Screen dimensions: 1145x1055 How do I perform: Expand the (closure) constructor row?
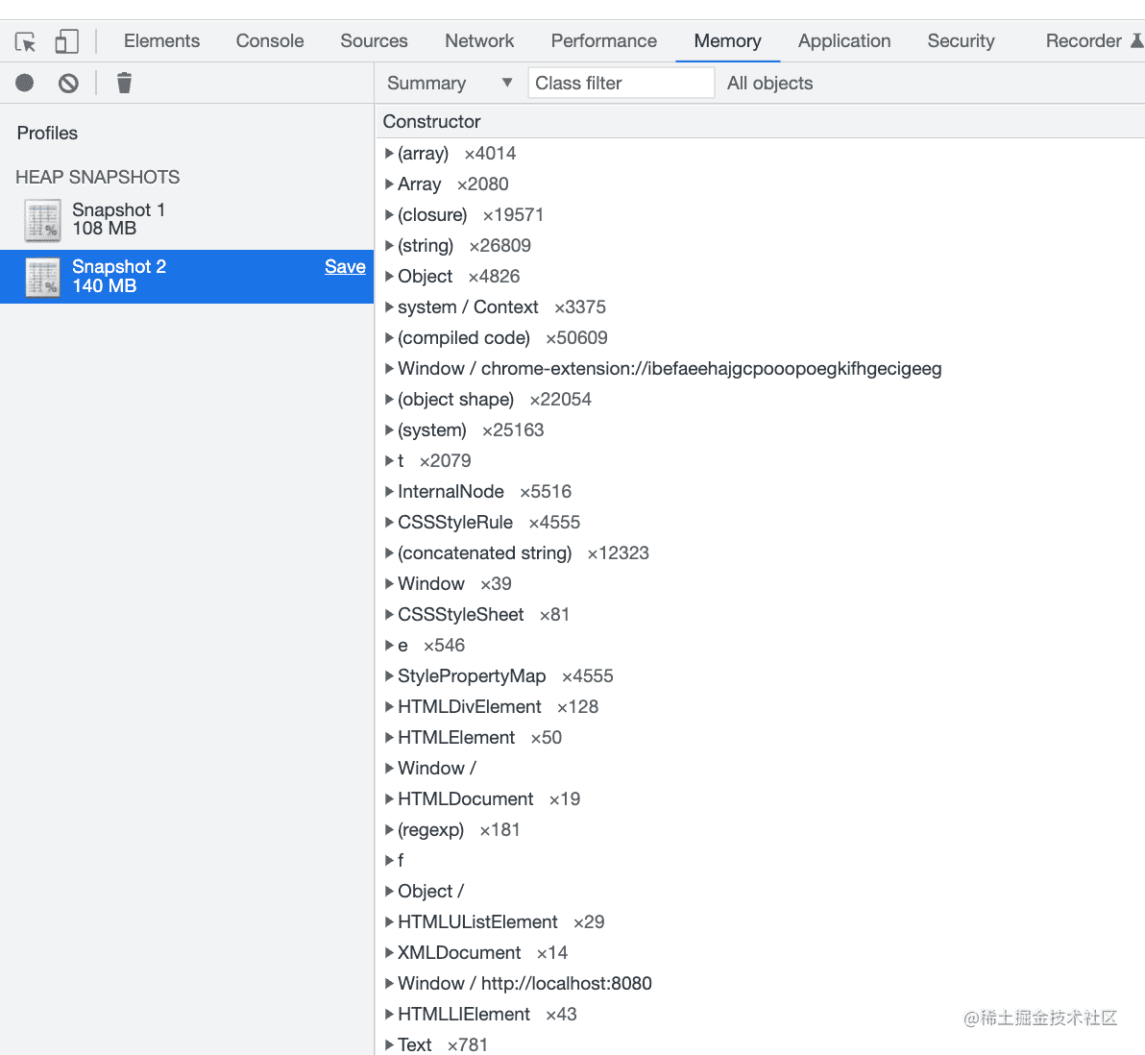coord(389,215)
